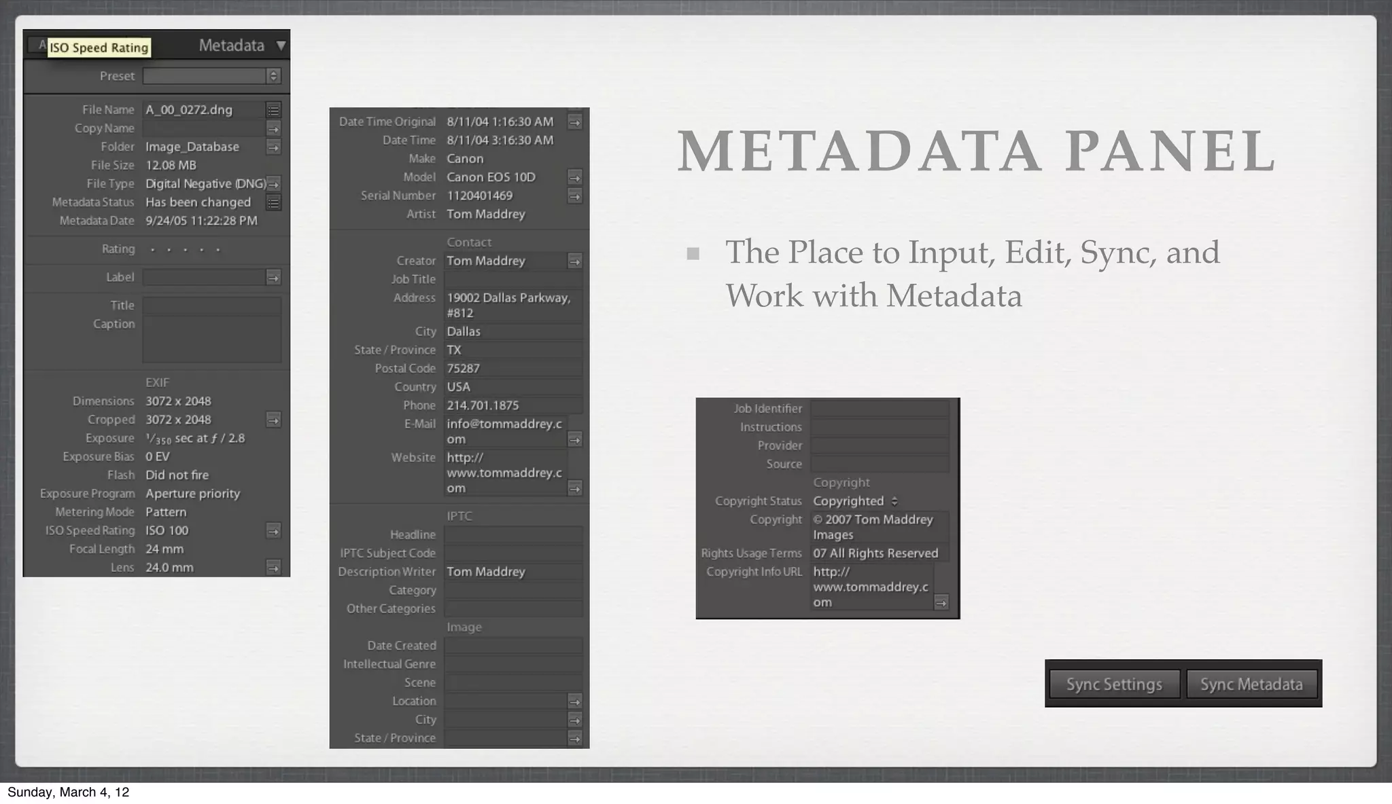Viewport: 1392px width, 804px height.
Task: Click the Job Identifier input field
Action: pyautogui.click(x=880, y=409)
